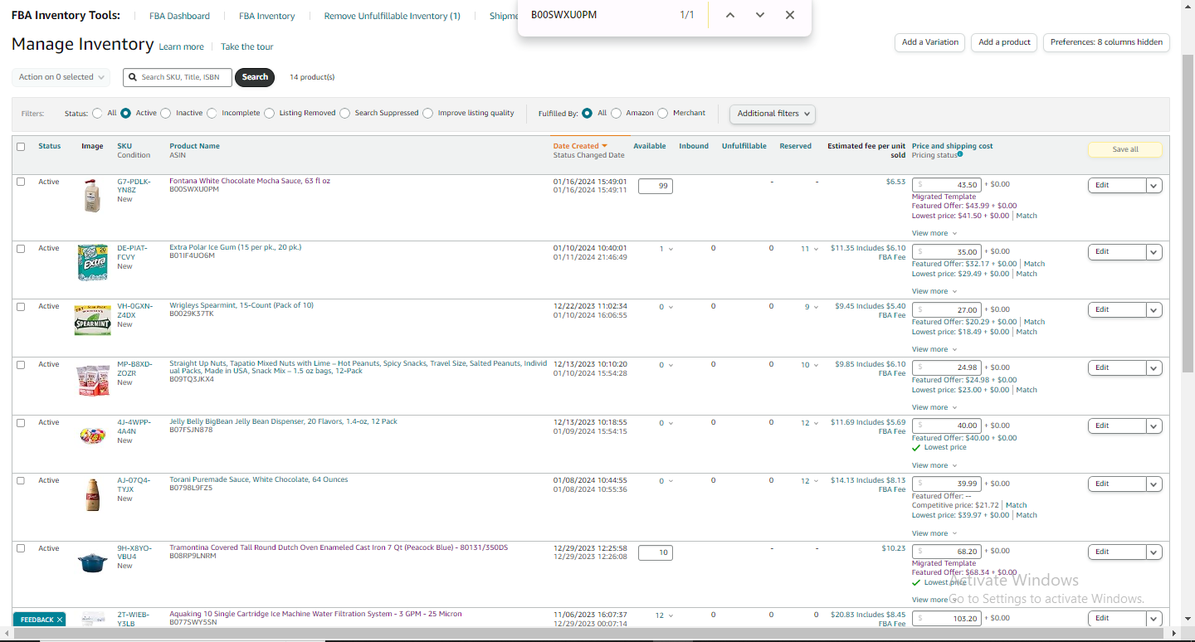Viewport: 1195px width, 642px height.
Task: Set Fulfilled By to Amazon
Action: pos(617,113)
